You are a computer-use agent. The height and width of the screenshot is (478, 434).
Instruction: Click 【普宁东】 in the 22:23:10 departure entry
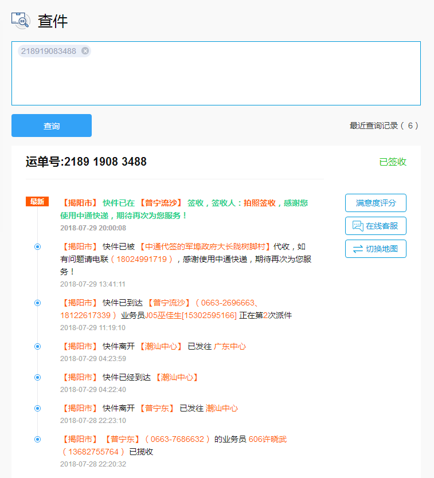pyautogui.click(x=157, y=408)
